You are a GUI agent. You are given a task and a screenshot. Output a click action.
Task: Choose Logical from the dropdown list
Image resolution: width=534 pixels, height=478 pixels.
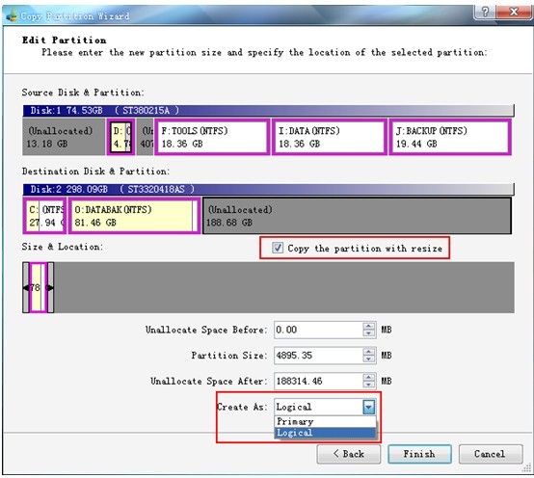[325, 433]
